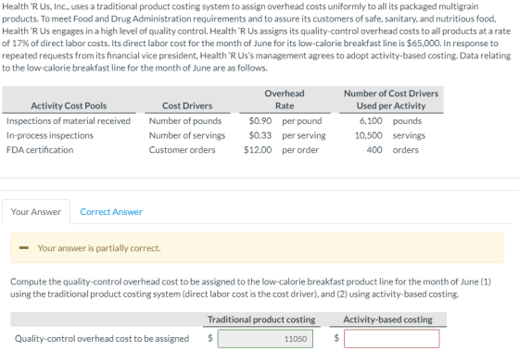Click the 'per order' rate unit
This screenshot has width=519, height=364.
[x=300, y=150]
